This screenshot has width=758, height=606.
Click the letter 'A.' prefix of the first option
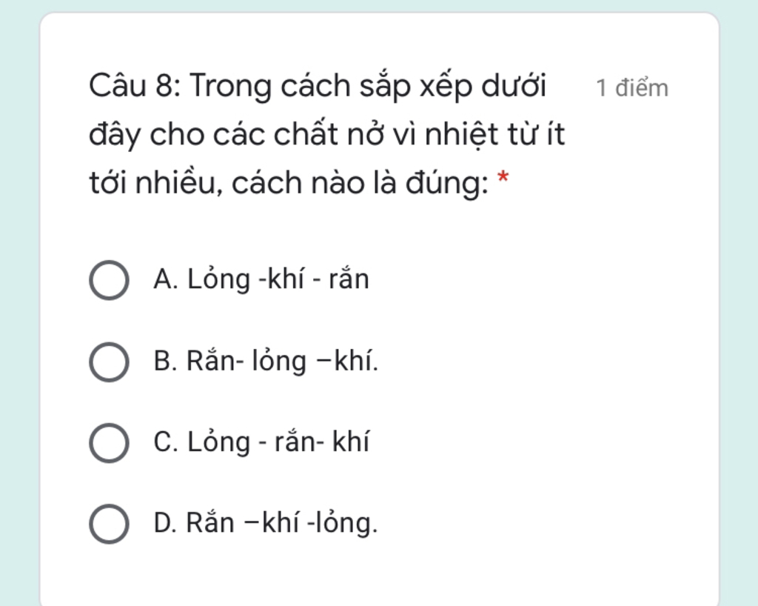(x=166, y=279)
